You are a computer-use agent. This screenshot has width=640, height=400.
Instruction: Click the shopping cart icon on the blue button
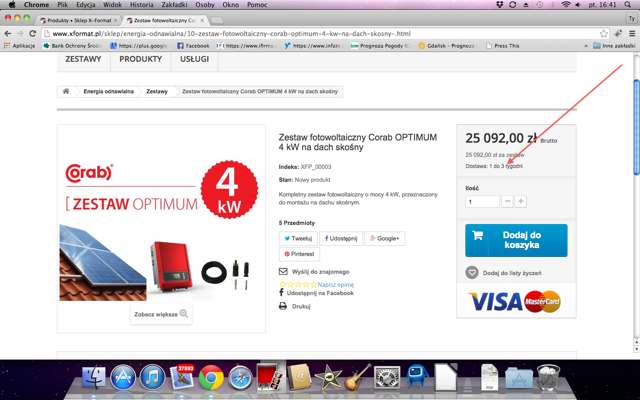click(477, 235)
